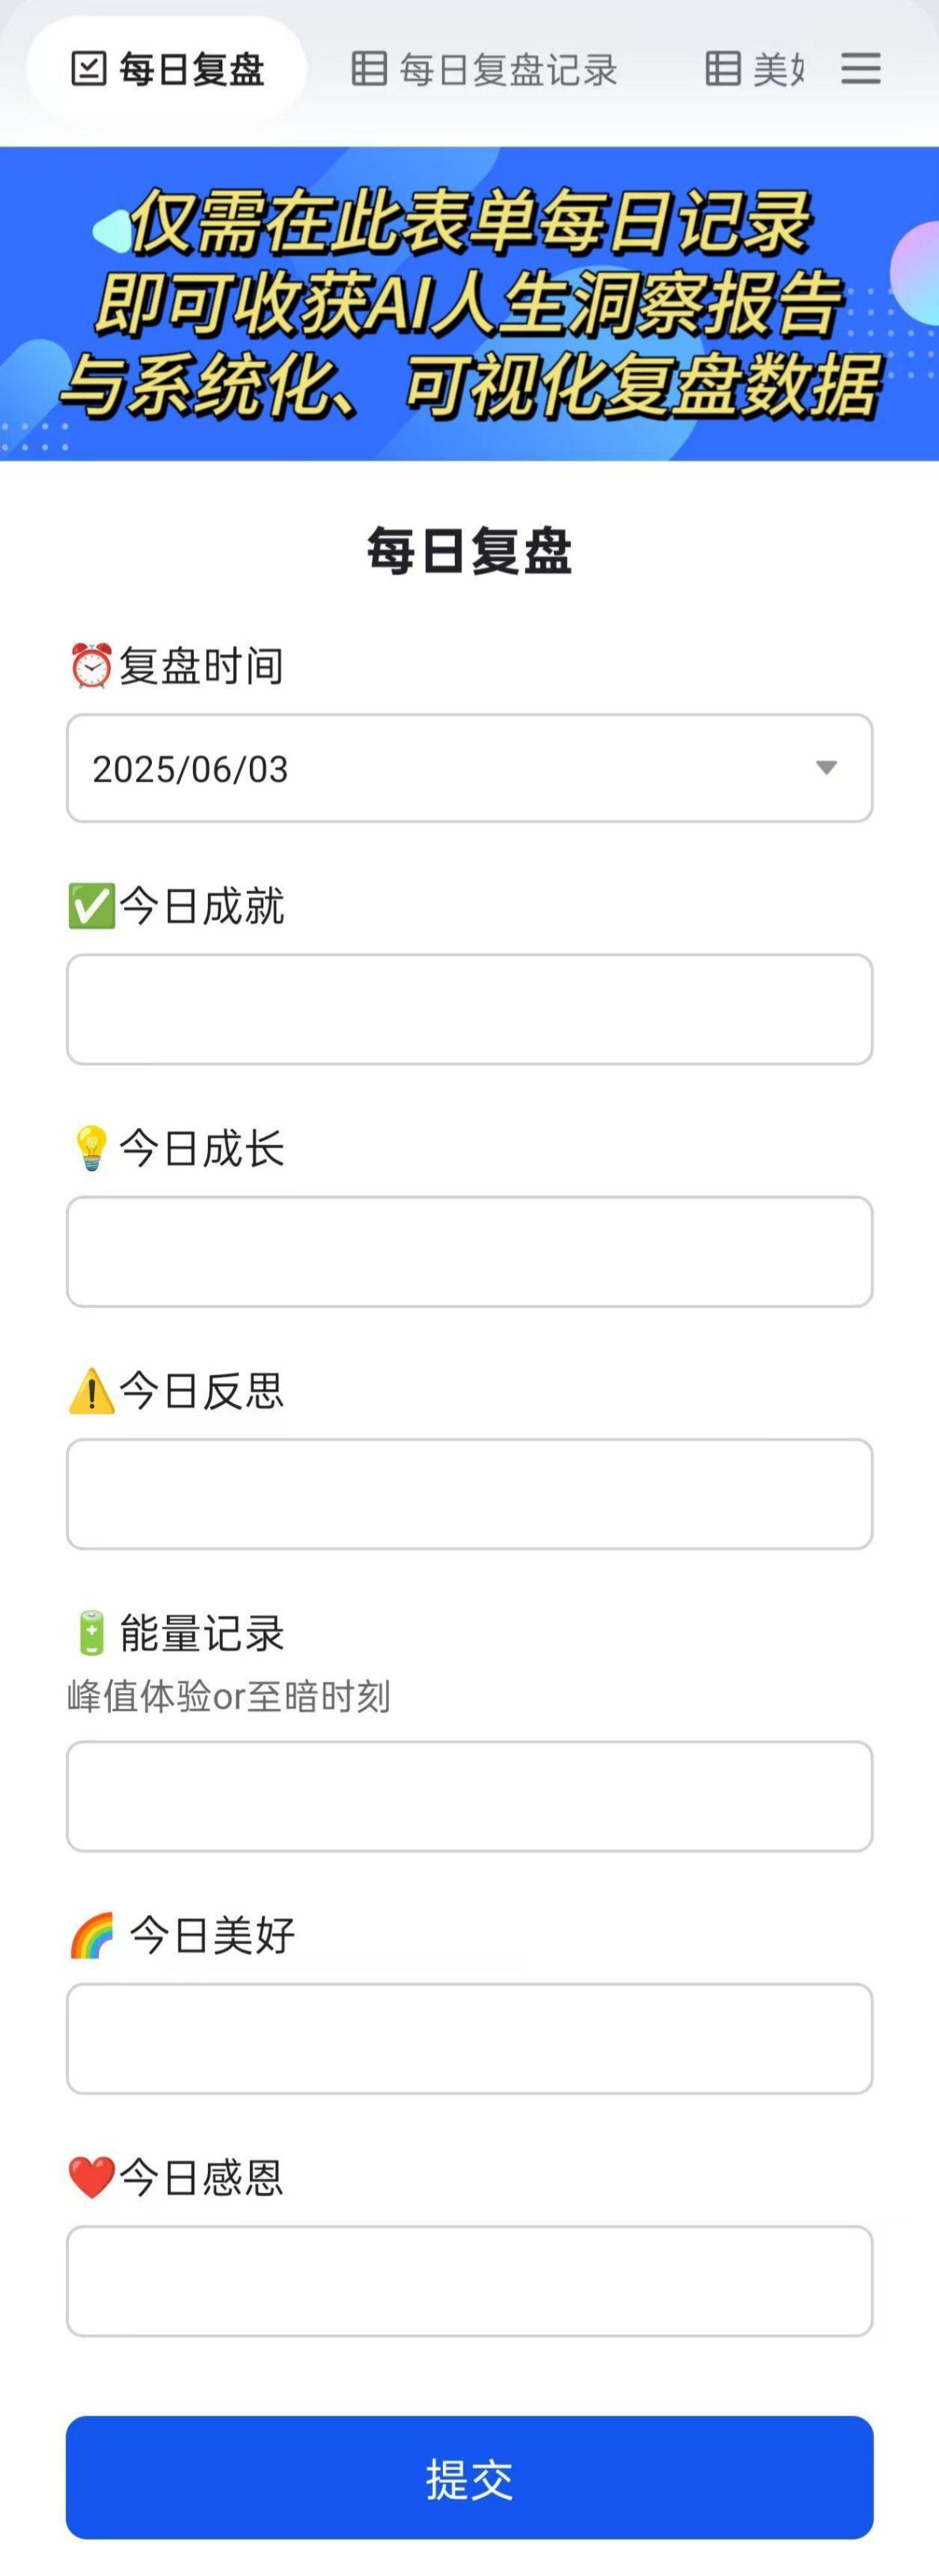Open the hamburger menu icon
This screenshot has height=2576, width=939.
click(860, 69)
